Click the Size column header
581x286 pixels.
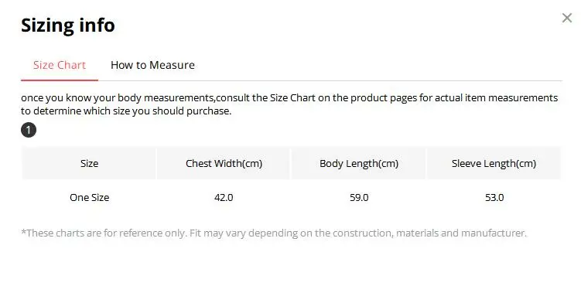click(x=89, y=164)
